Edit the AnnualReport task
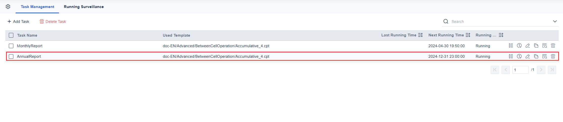 coord(527,56)
